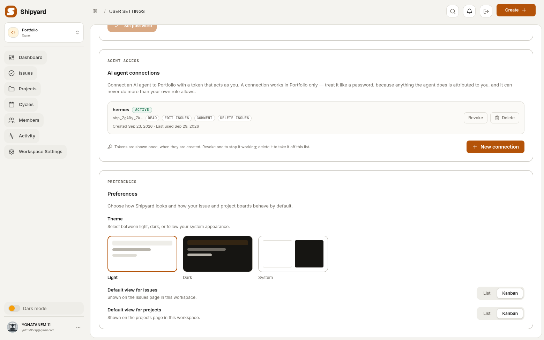
Task: View the Activity feed
Action: [22, 136]
